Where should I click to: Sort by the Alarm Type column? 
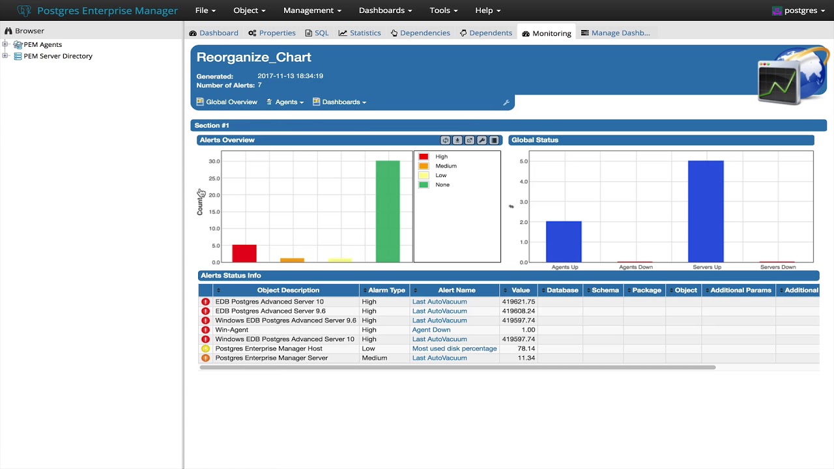pos(384,291)
